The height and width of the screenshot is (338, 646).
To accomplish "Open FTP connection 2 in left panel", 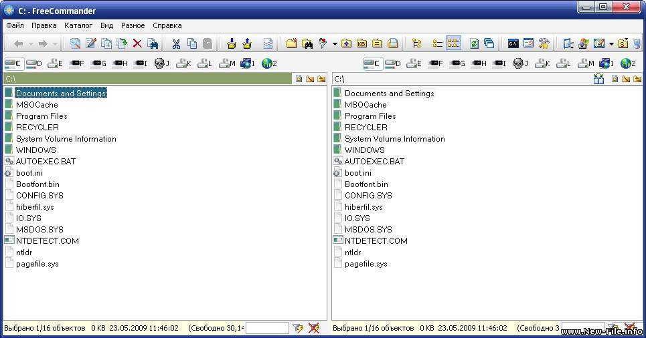I will 269,64.
